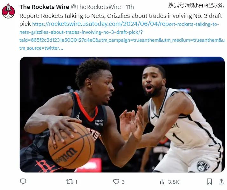The width and height of the screenshot is (227, 190).
Task: Click the retweet count number 1
Action: [76, 182]
